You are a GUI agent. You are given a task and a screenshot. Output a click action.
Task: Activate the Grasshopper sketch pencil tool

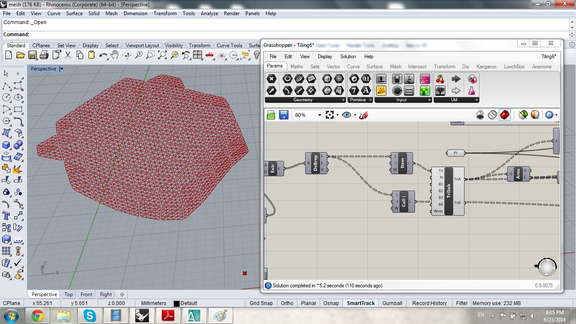pos(364,115)
